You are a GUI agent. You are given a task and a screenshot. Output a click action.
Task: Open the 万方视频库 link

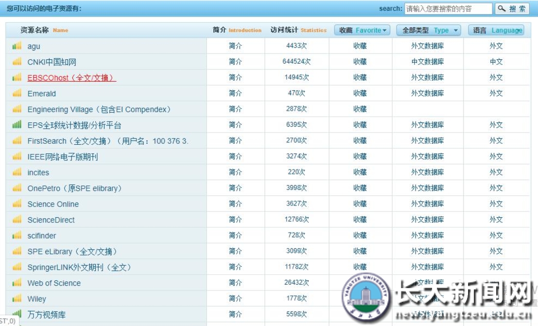pos(46,315)
